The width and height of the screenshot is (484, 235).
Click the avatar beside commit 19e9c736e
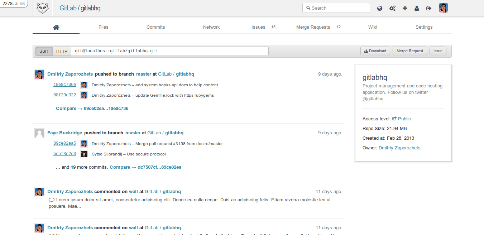[83, 85]
